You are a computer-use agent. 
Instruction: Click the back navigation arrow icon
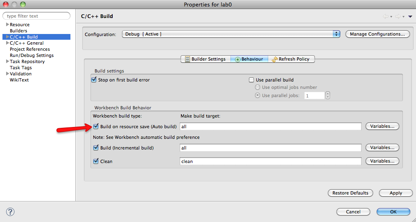point(385,16)
